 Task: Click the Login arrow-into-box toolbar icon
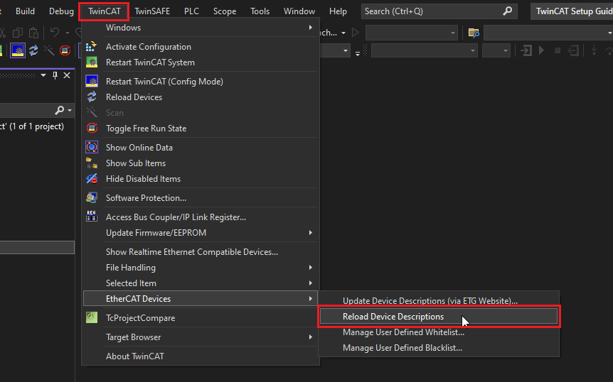point(526,50)
